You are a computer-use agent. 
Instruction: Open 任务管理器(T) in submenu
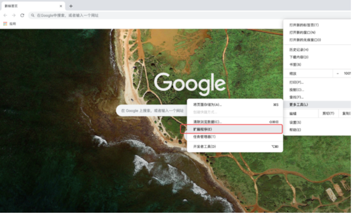(235, 137)
